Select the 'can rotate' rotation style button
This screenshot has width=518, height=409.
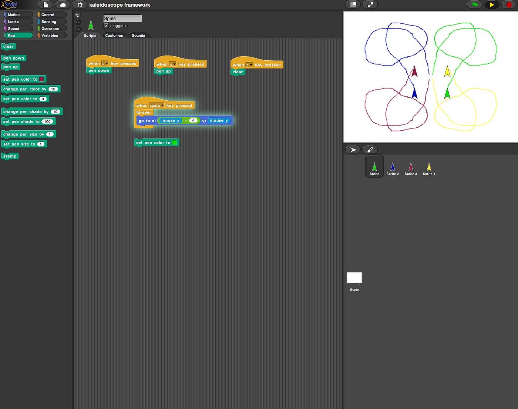point(77,15)
